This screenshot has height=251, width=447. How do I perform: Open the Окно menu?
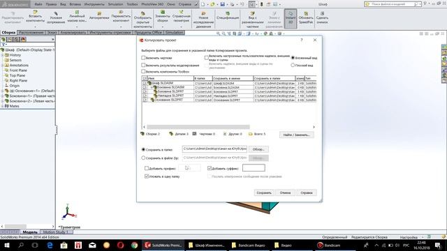click(171, 4)
